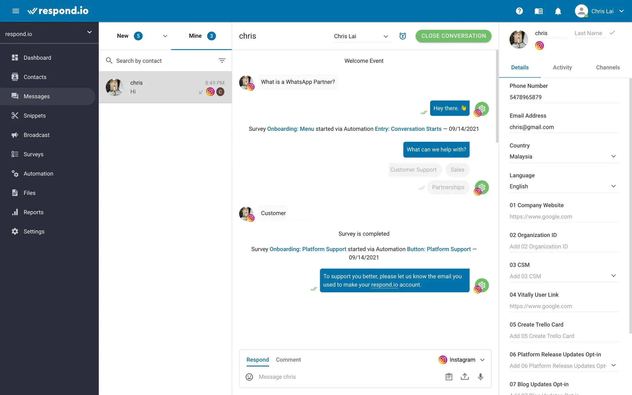Select the Respond tab

[x=258, y=360]
